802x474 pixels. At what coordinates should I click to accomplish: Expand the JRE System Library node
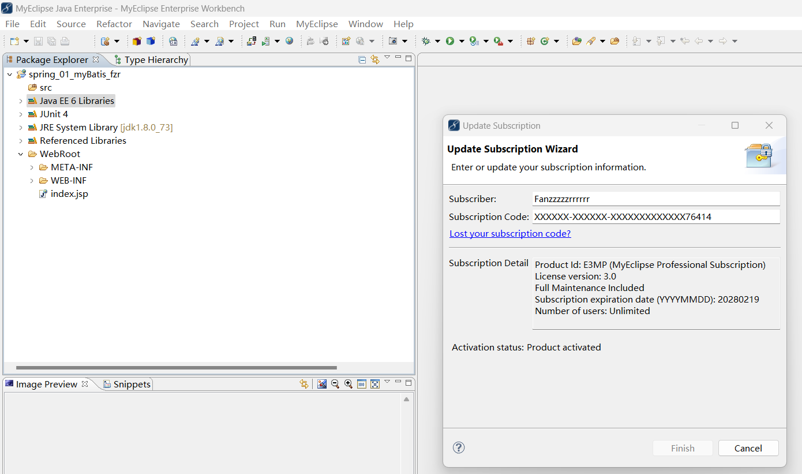[x=21, y=128]
